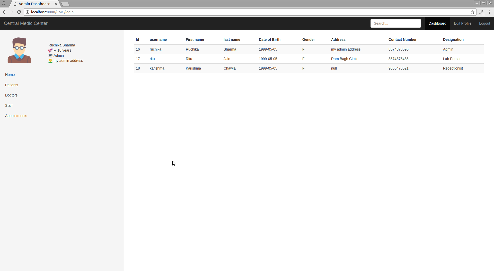The width and height of the screenshot is (494, 271).
Task: Click the browser back arrow icon
Action: tap(5, 12)
